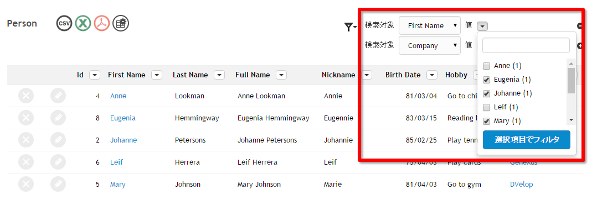Click the filter value search box

[526, 45]
